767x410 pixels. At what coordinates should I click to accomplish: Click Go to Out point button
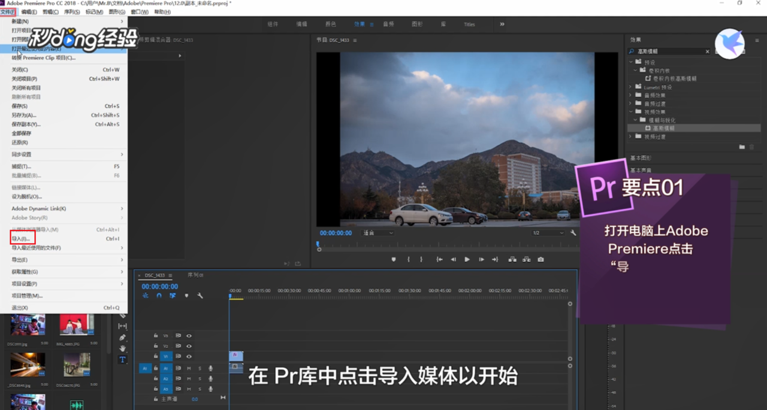(495, 259)
